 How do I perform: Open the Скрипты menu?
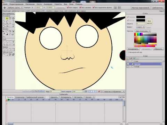coord(58,4)
